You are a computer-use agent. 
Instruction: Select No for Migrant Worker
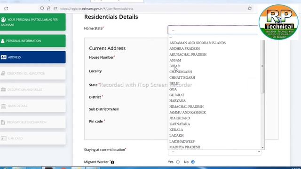pyautogui.click(x=193, y=162)
